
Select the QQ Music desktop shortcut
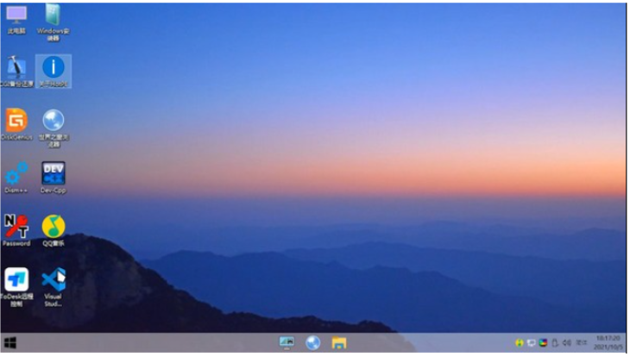click(54, 230)
